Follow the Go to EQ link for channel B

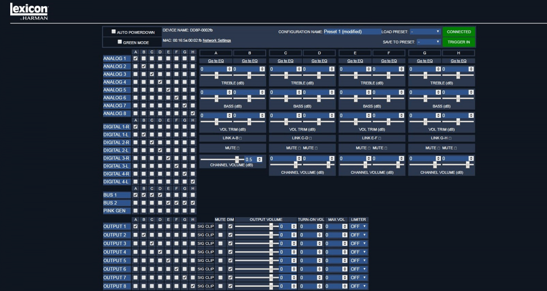pyautogui.click(x=249, y=61)
